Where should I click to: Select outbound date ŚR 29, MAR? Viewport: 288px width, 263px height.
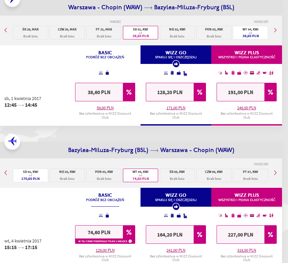(31, 32)
